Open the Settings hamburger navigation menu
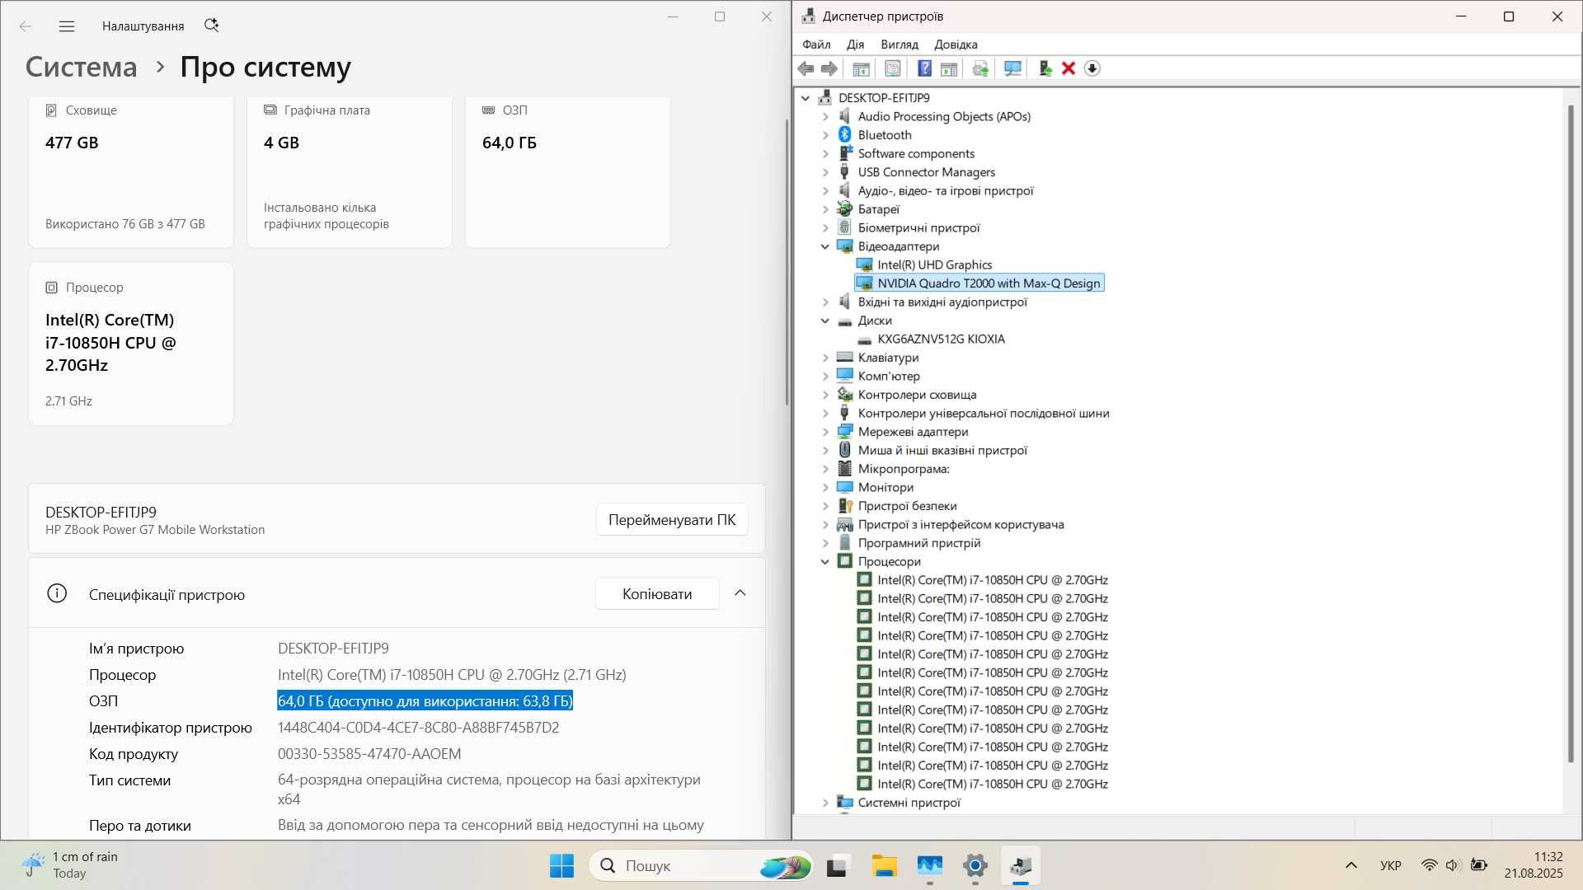 coord(67,26)
